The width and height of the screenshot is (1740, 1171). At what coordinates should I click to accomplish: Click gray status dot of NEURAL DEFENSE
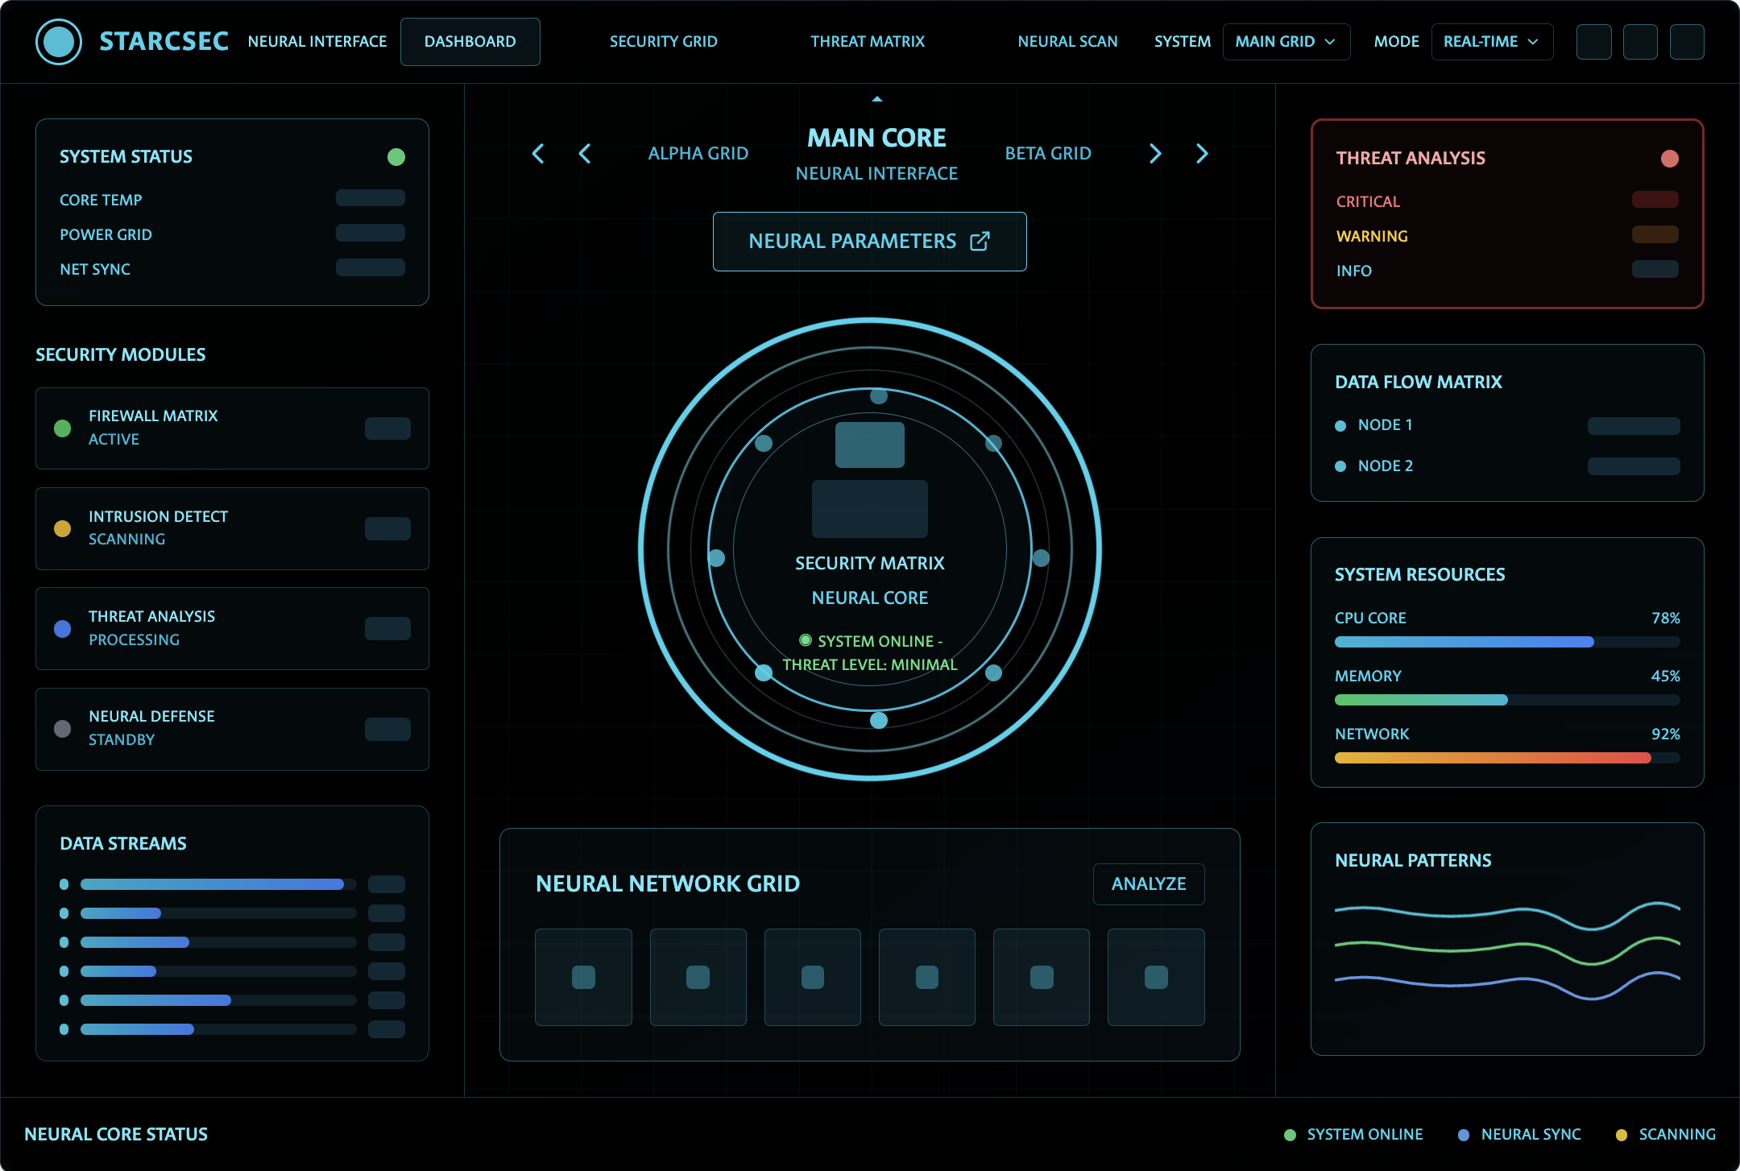tap(62, 729)
